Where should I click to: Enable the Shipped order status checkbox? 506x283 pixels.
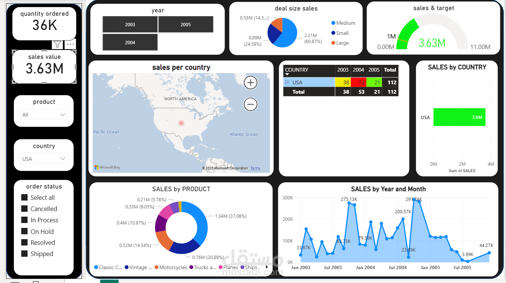[x=24, y=253]
